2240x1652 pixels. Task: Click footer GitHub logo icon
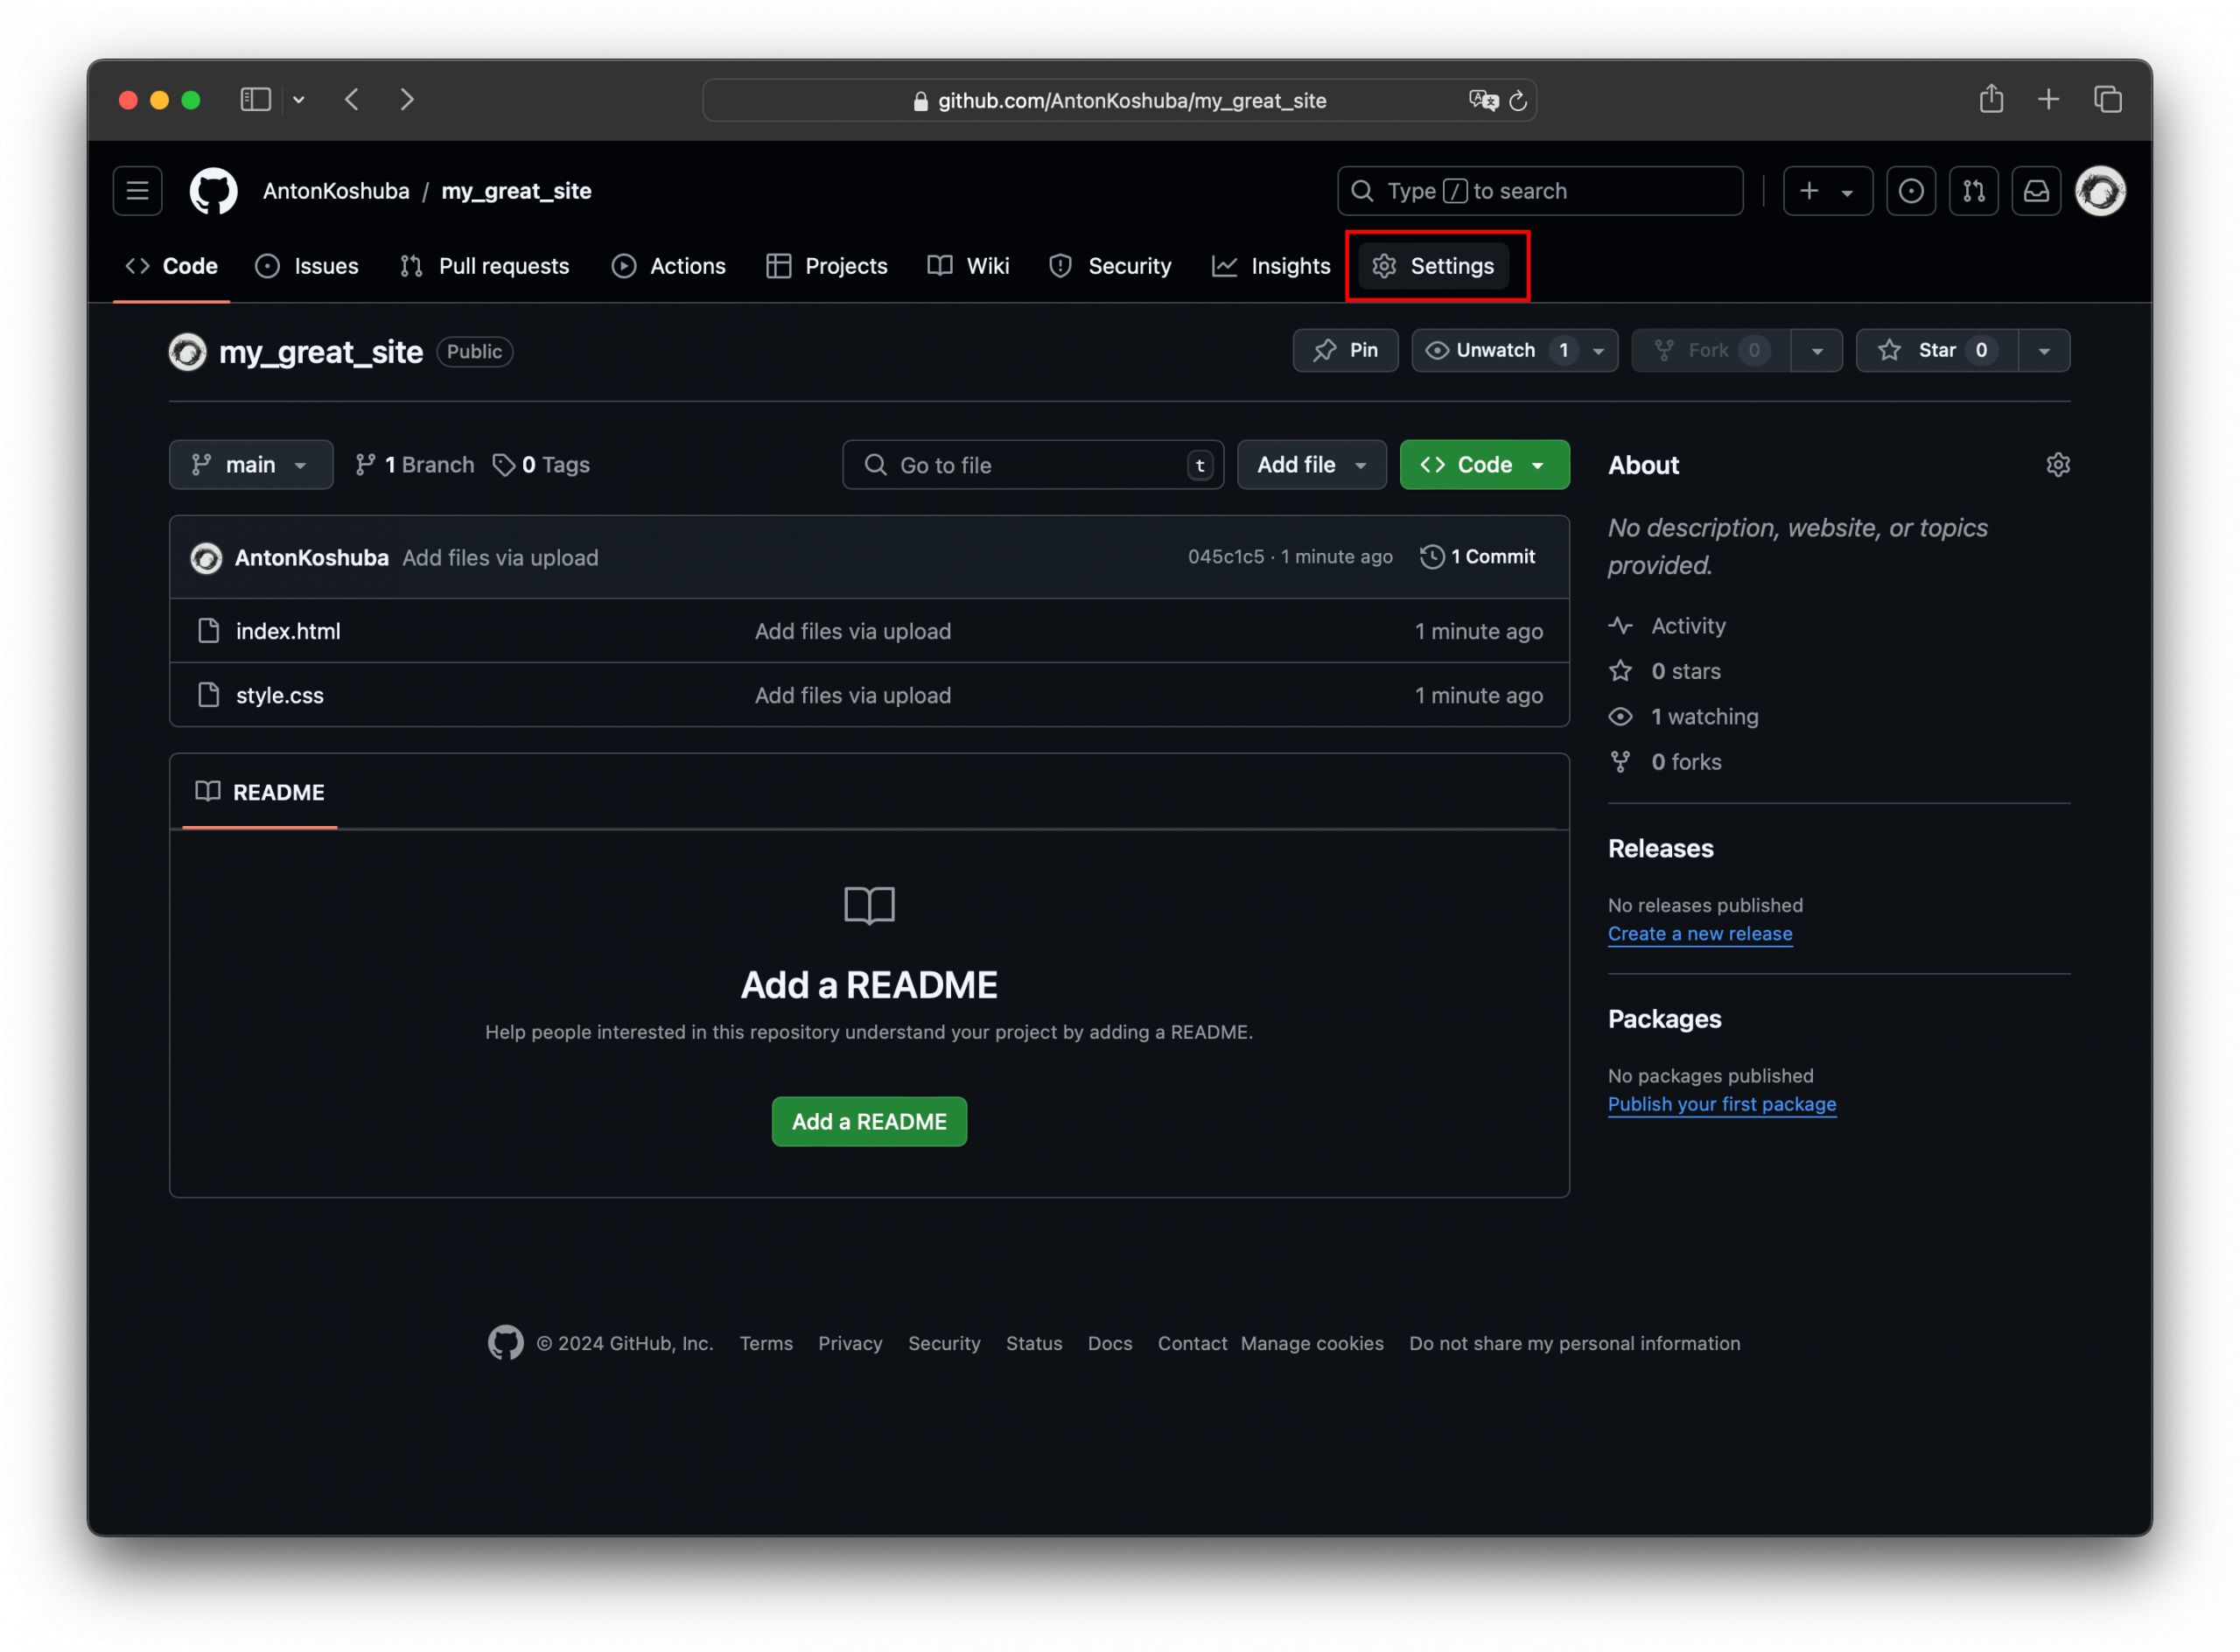506,1343
